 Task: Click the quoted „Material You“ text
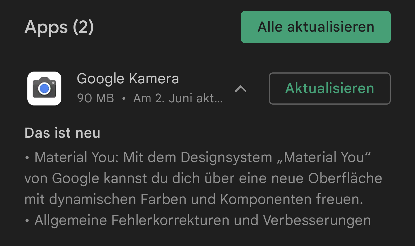tap(324, 157)
